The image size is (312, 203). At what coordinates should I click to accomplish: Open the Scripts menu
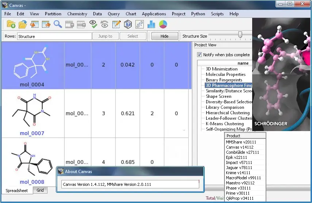pyautogui.click(x=217, y=14)
